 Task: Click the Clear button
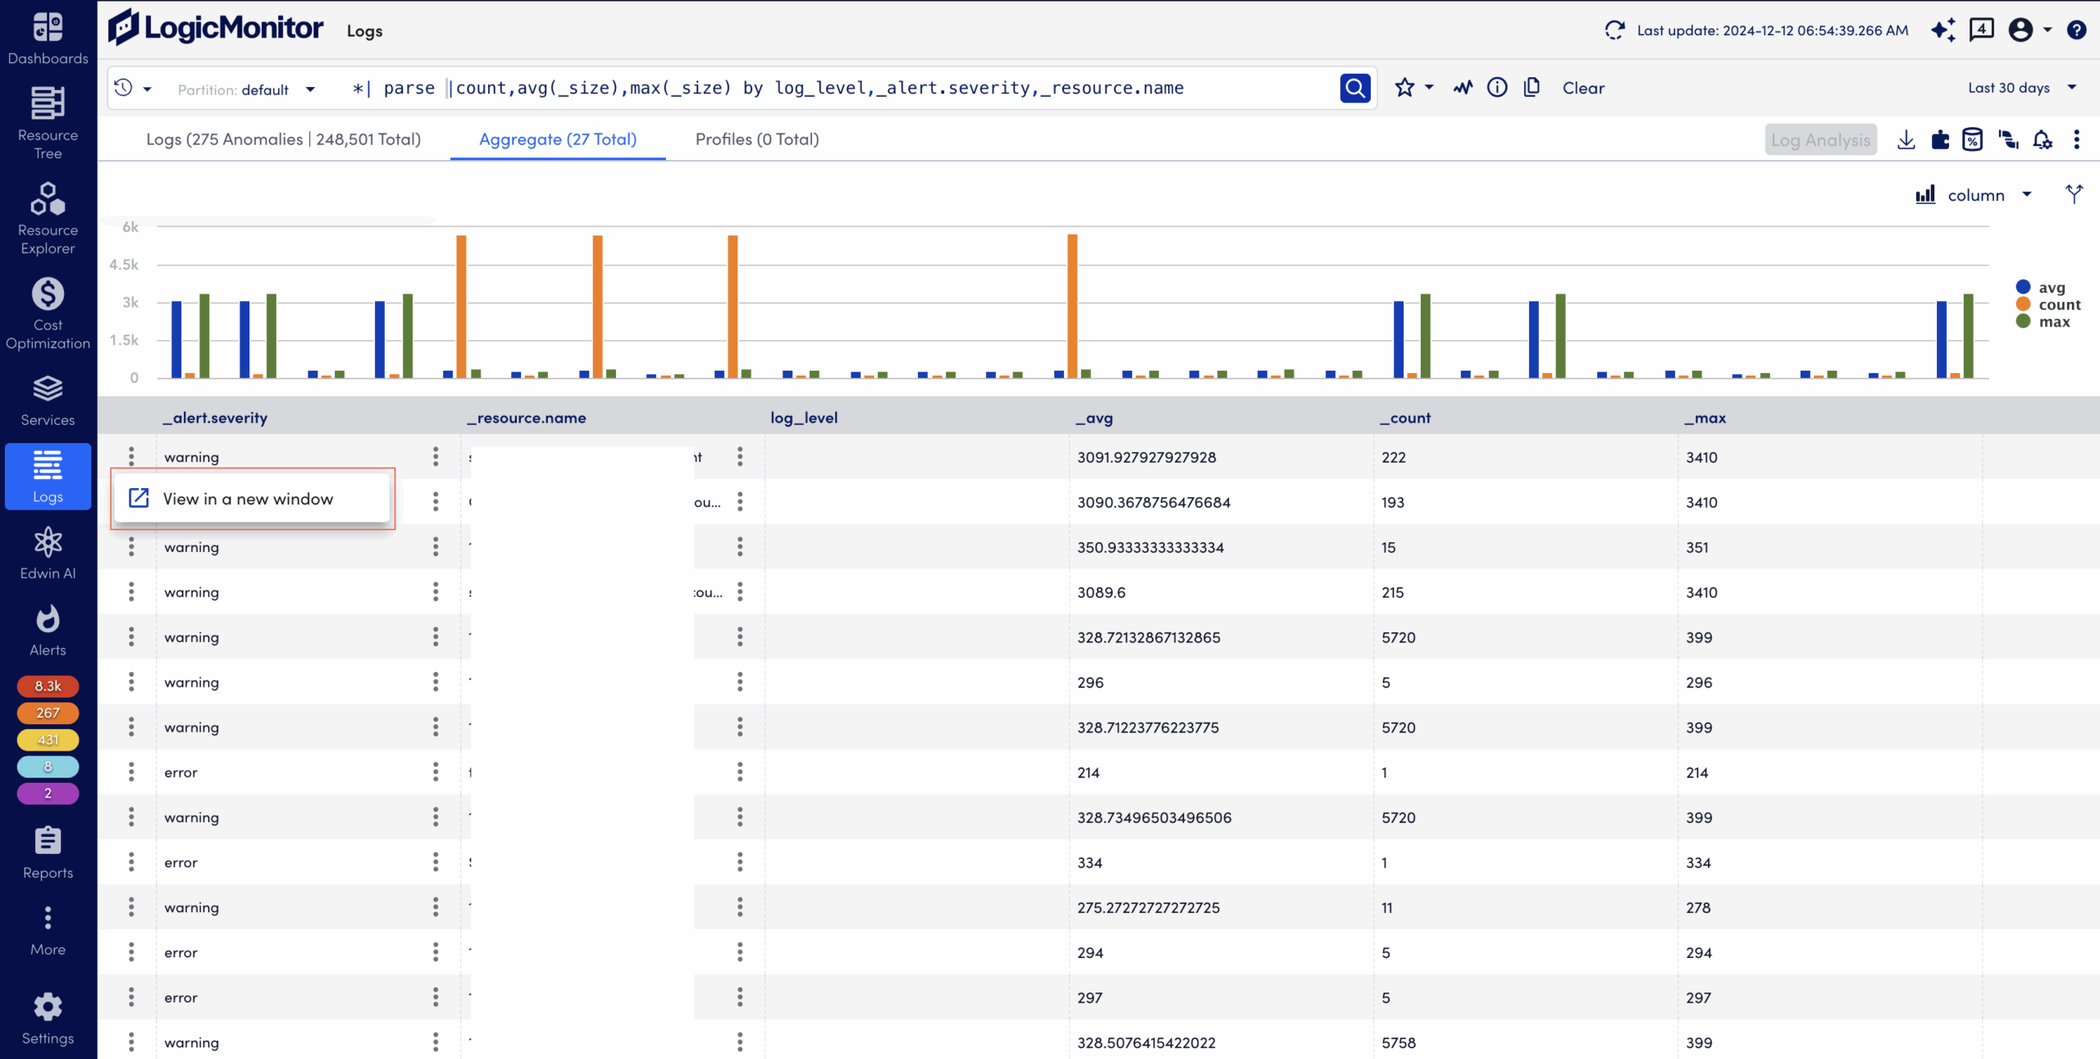1583,88
